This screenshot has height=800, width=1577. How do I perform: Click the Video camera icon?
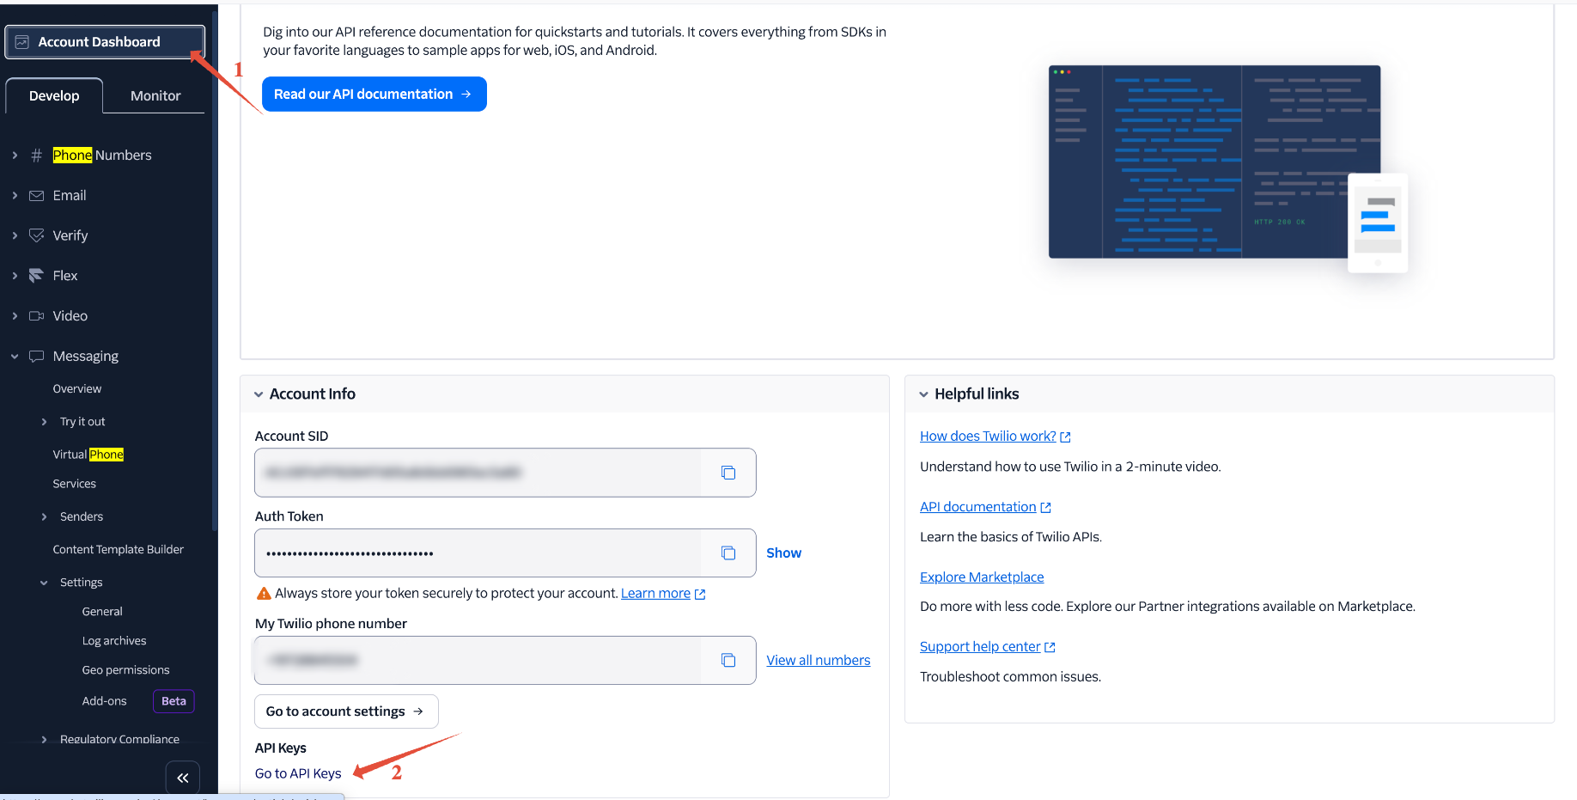(x=36, y=316)
